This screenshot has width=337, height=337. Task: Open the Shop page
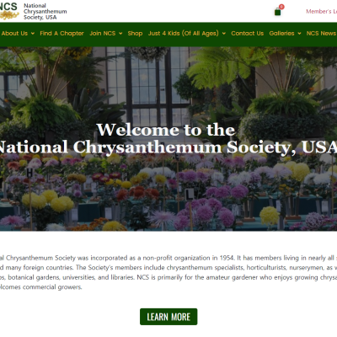135,34
